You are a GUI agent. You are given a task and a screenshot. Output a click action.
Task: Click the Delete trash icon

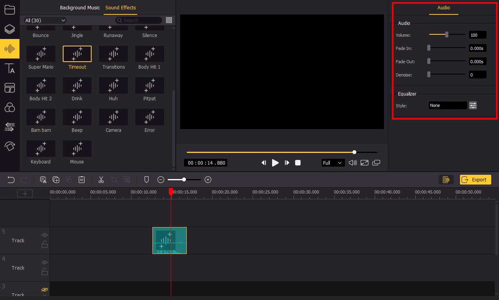pyautogui.click(x=82, y=180)
